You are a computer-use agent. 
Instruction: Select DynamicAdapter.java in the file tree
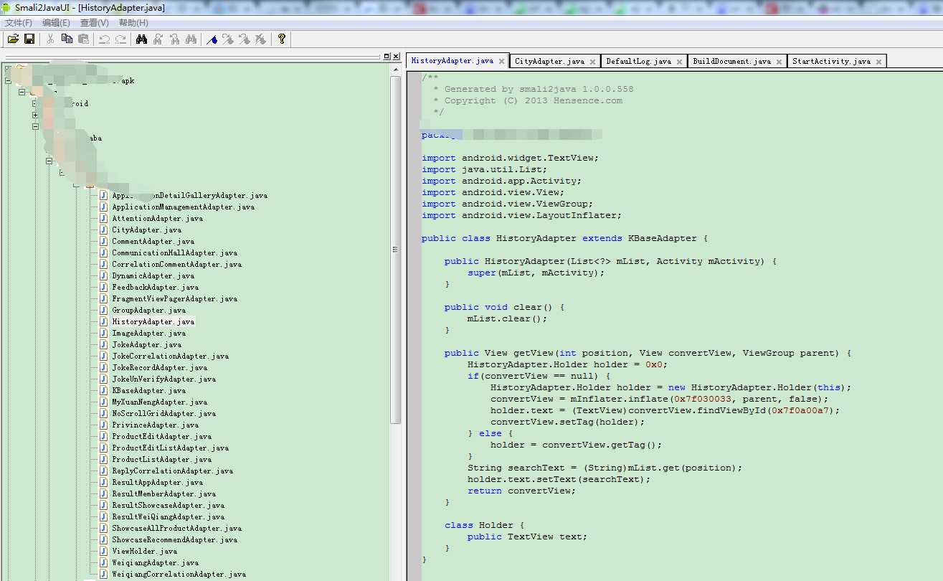[x=153, y=275]
